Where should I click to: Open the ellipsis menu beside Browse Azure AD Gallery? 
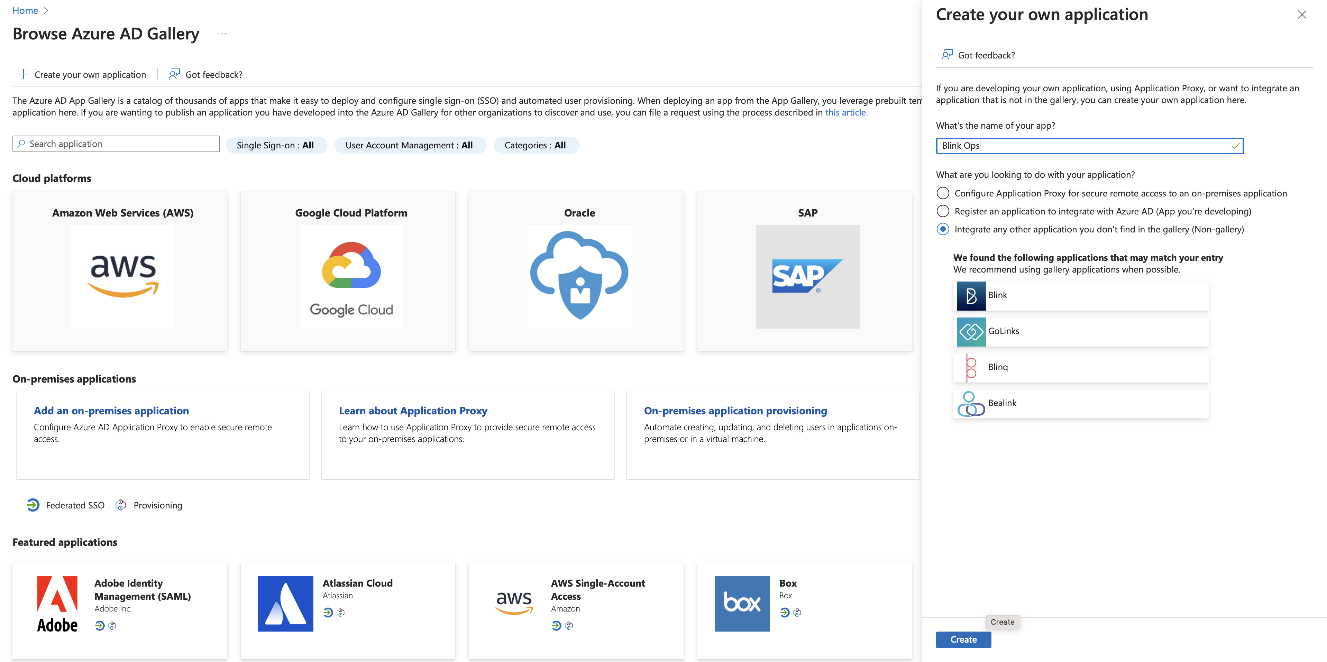222,34
